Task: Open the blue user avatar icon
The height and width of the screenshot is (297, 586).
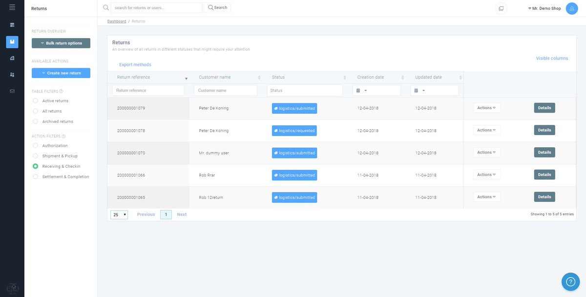Action: coord(572,9)
